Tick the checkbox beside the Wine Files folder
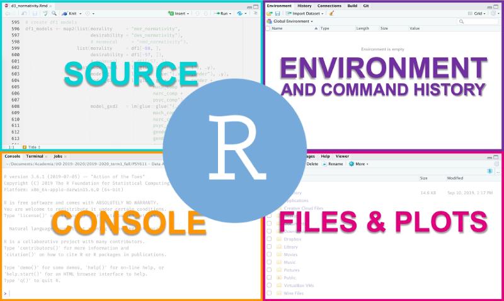The height and width of the screenshot is (301, 504). tap(270, 293)
